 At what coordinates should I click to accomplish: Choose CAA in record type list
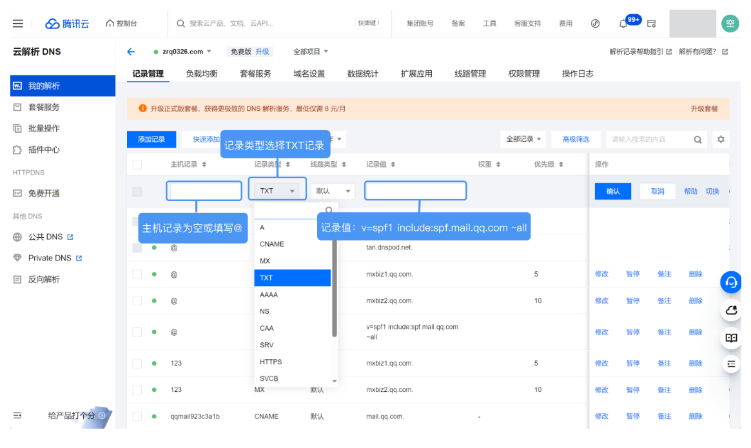(x=292, y=328)
